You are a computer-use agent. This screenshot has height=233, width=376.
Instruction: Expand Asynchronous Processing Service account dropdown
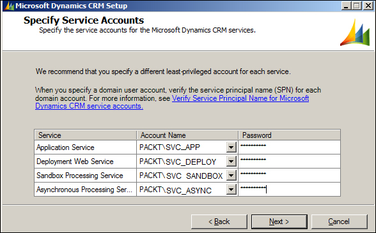[x=231, y=190]
